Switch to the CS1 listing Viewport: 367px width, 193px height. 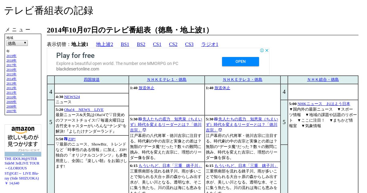pos(157,44)
